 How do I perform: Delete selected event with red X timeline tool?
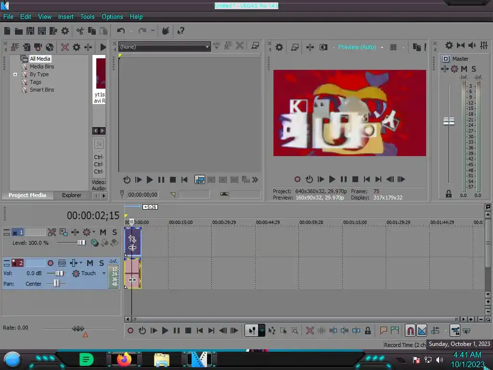click(310, 330)
